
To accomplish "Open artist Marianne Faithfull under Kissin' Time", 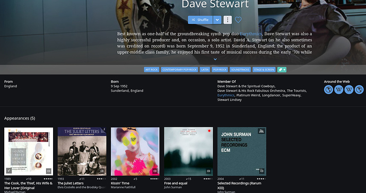I will pyautogui.click(x=123, y=187).
